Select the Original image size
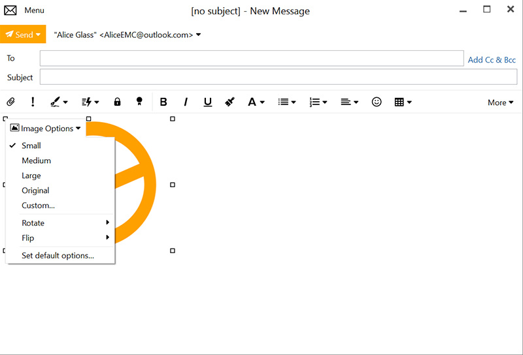Viewport: 523px width, 355px height. pyautogui.click(x=60, y=191)
